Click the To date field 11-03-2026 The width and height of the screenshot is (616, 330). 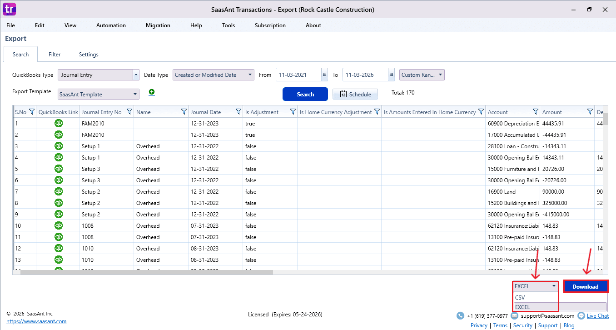[365, 75]
